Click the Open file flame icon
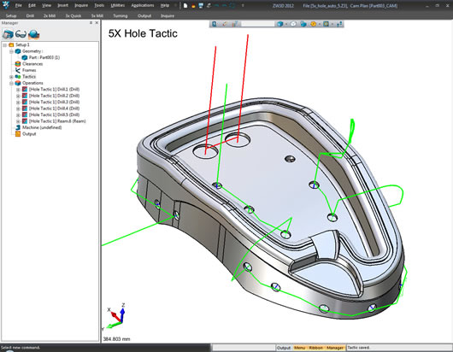453x352 pixels. [193, 5]
